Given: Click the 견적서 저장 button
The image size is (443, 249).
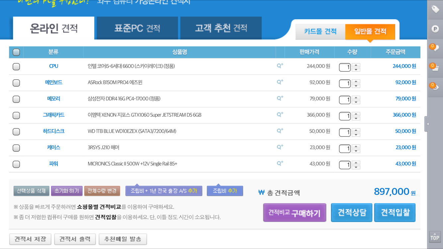Looking at the screenshot, I should point(30,239).
